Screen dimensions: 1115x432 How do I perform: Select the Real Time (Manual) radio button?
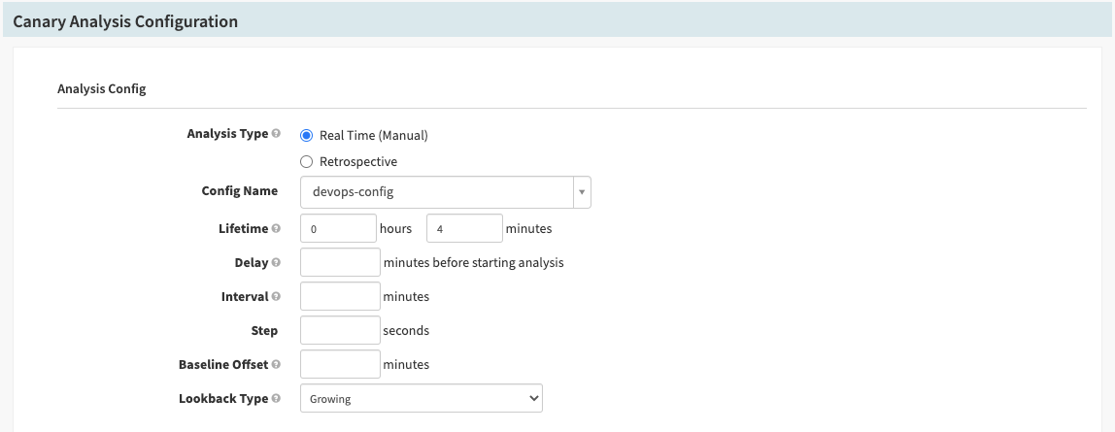(307, 135)
